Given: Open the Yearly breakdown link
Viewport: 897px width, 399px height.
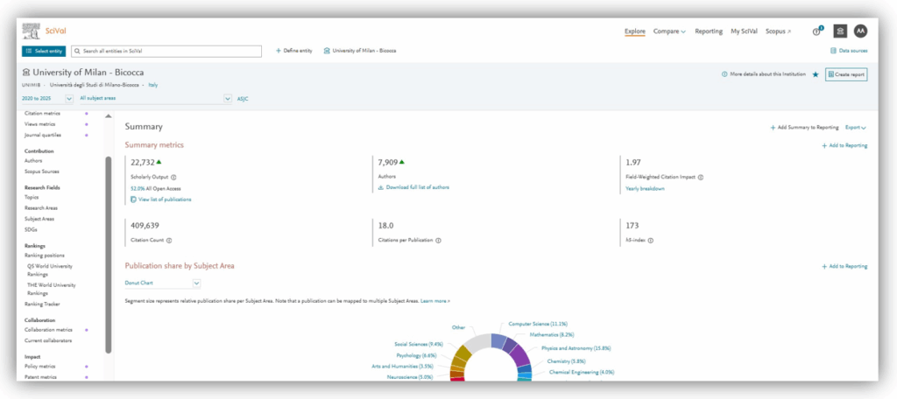Looking at the screenshot, I should tap(646, 189).
